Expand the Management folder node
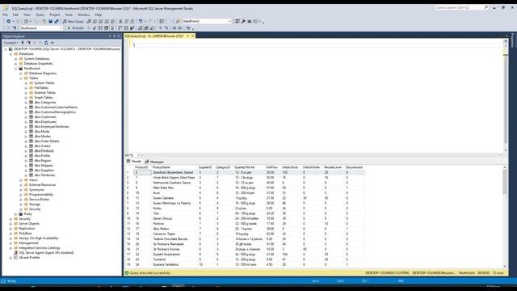 point(11,243)
